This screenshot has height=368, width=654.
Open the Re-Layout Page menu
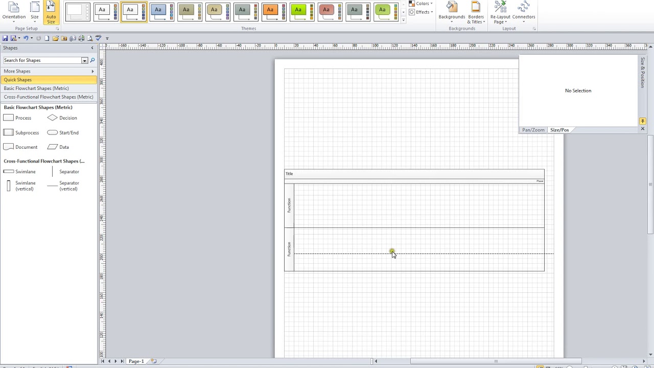[x=500, y=12]
